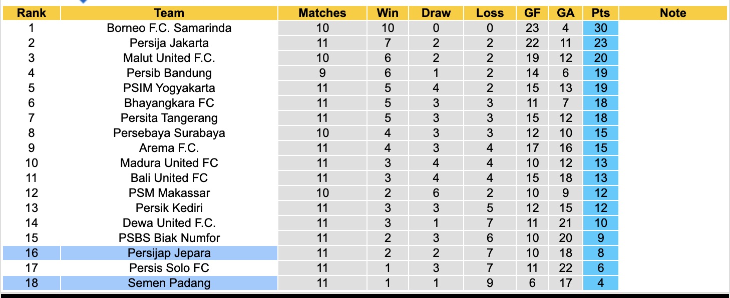730x298 pixels.
Task: Click the highlighted rank 16 cell
Action: point(32,253)
